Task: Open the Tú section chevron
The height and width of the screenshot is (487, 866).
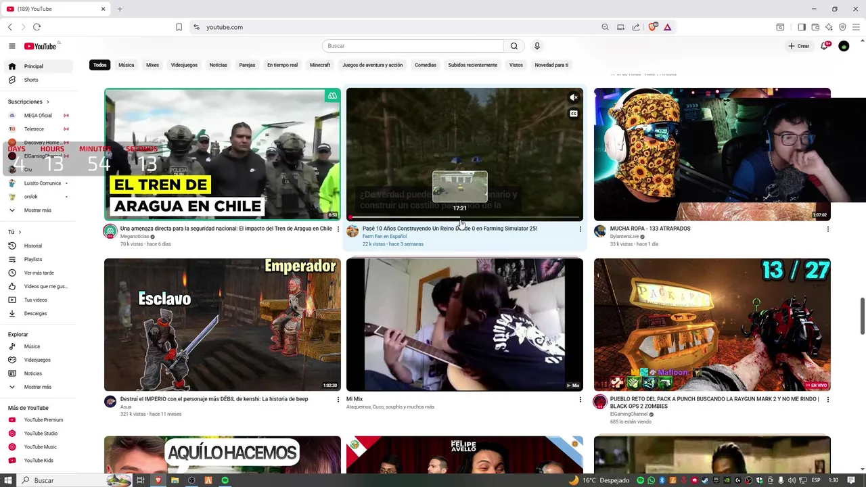Action: [x=20, y=232]
